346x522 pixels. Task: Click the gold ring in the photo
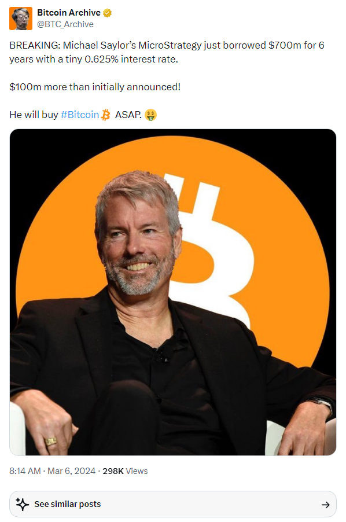pyautogui.click(x=51, y=442)
